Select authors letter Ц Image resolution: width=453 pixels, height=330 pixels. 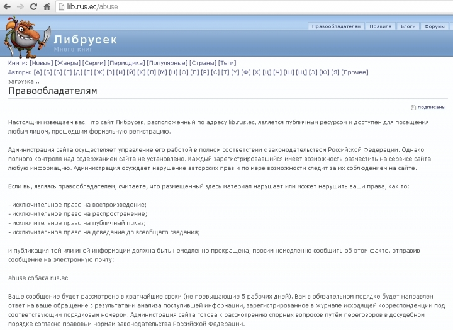(x=267, y=72)
